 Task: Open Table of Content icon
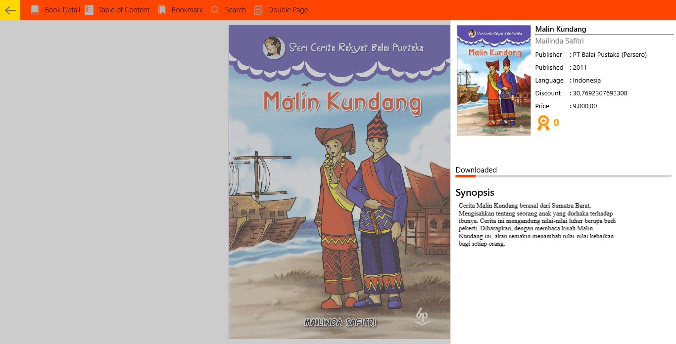click(x=89, y=10)
